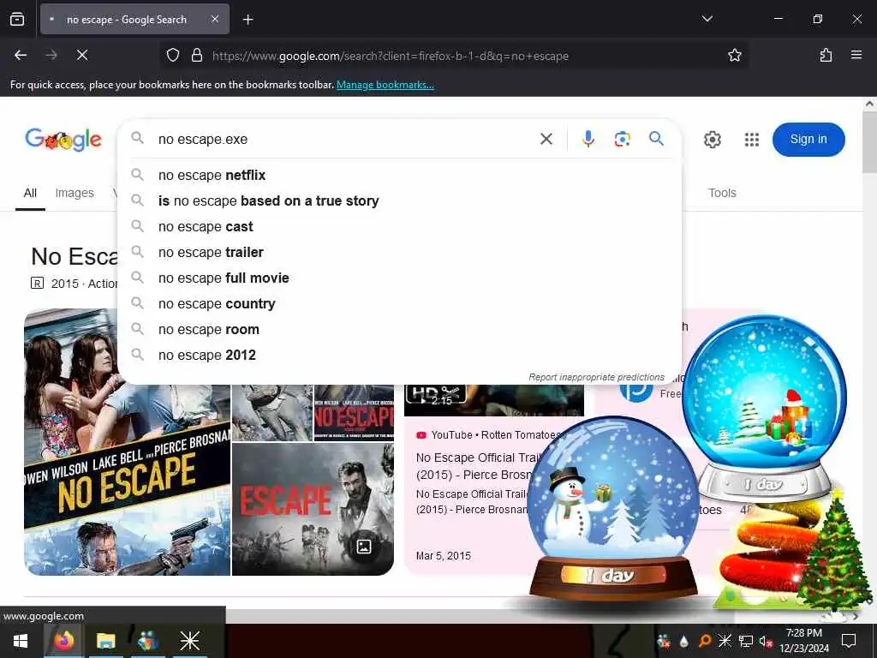Image resolution: width=877 pixels, height=658 pixels.
Task: Open the Manage bookmarks link
Action: (x=385, y=85)
